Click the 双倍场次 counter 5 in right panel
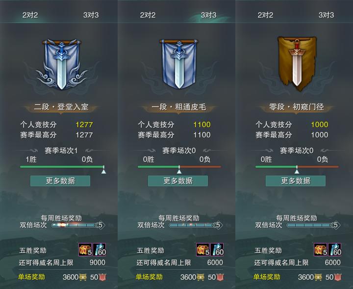353x289 pixels. (x=336, y=225)
